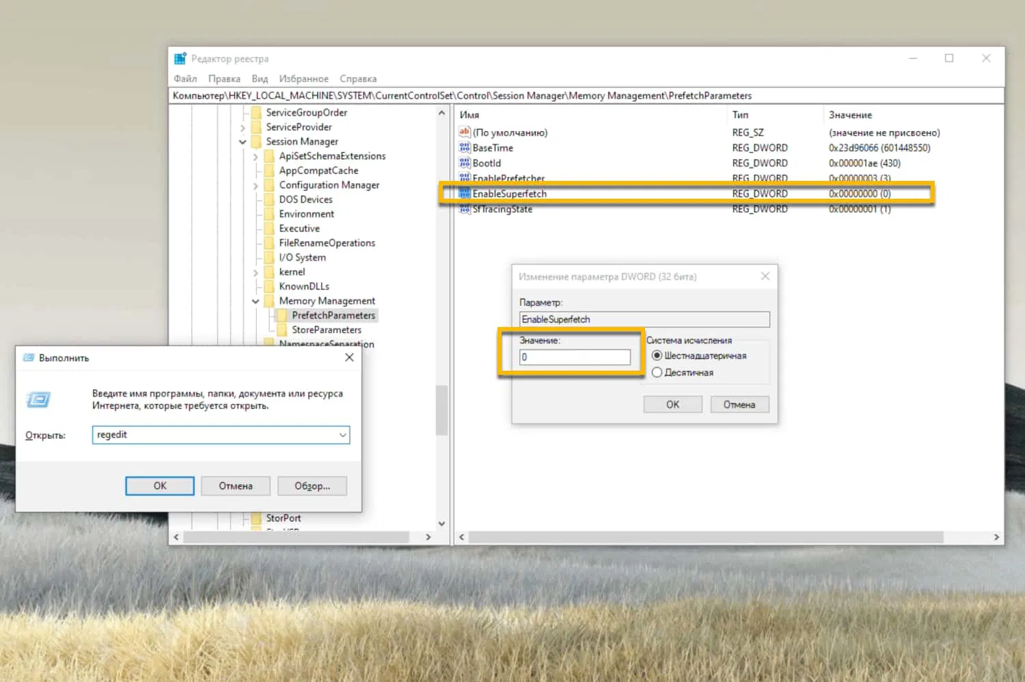Image resolution: width=1025 pixels, height=682 pixels.
Task: Click the EnableSuperfetch REG_DWORD icon
Action: click(x=465, y=193)
